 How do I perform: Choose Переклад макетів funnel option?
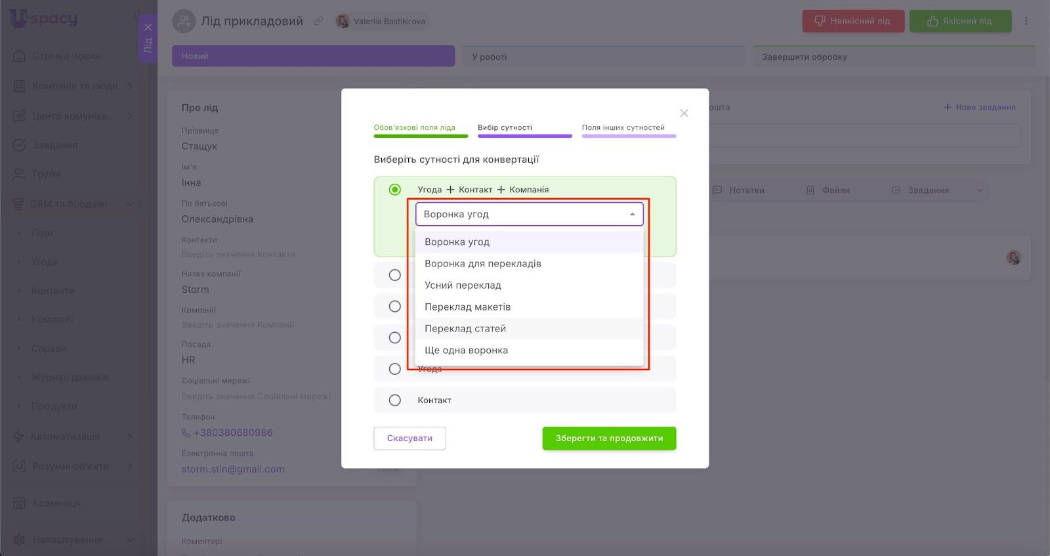point(529,307)
